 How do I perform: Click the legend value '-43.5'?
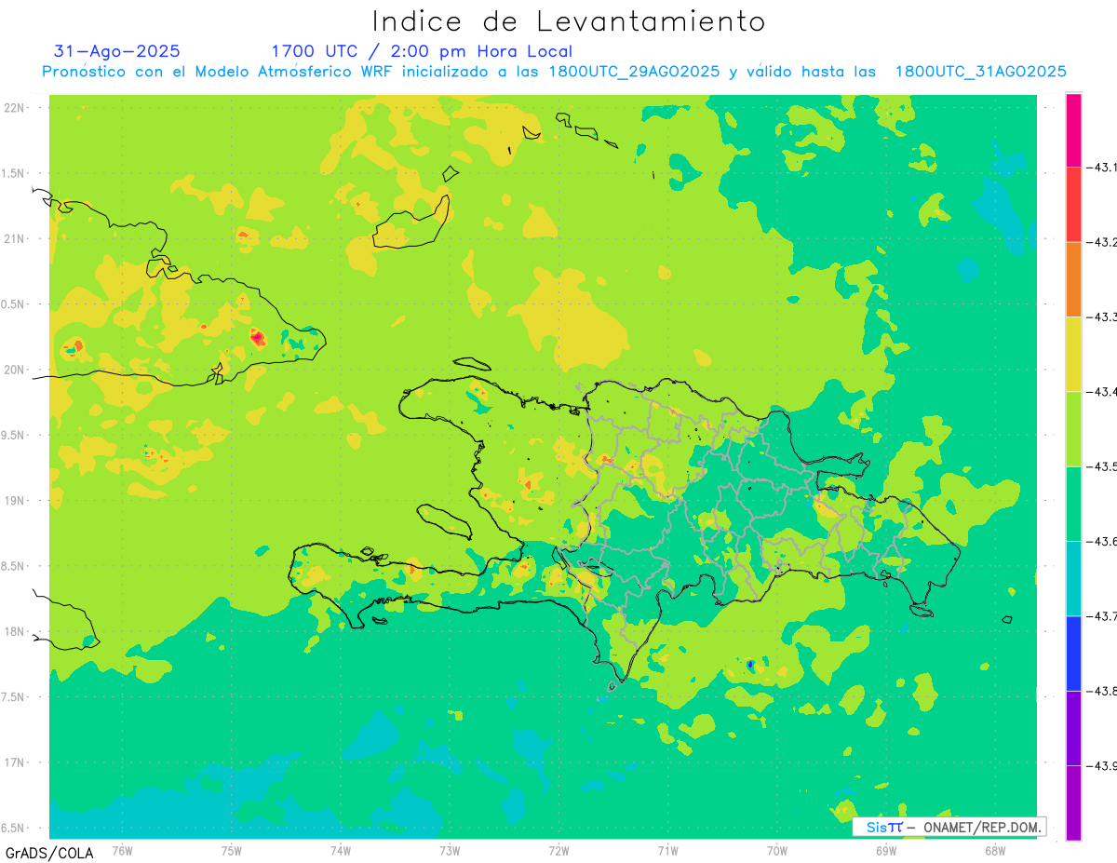[1102, 466]
